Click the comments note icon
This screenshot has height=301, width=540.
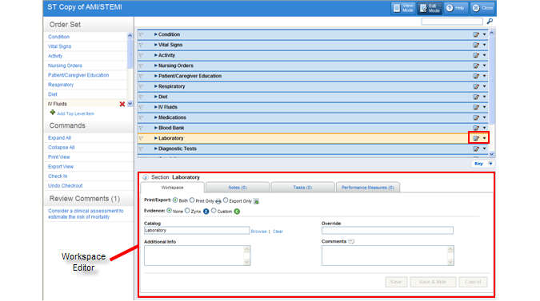[x=351, y=241]
